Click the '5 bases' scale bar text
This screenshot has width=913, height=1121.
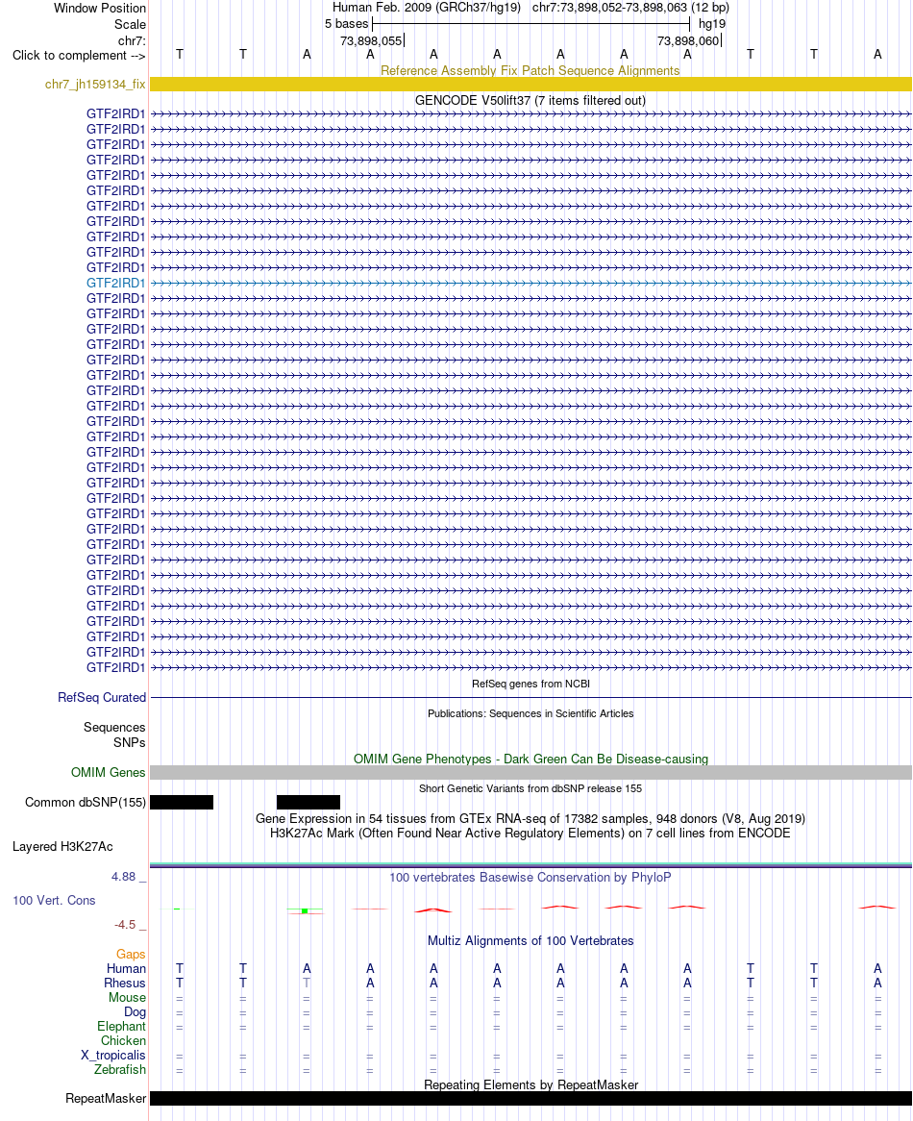tap(347, 24)
